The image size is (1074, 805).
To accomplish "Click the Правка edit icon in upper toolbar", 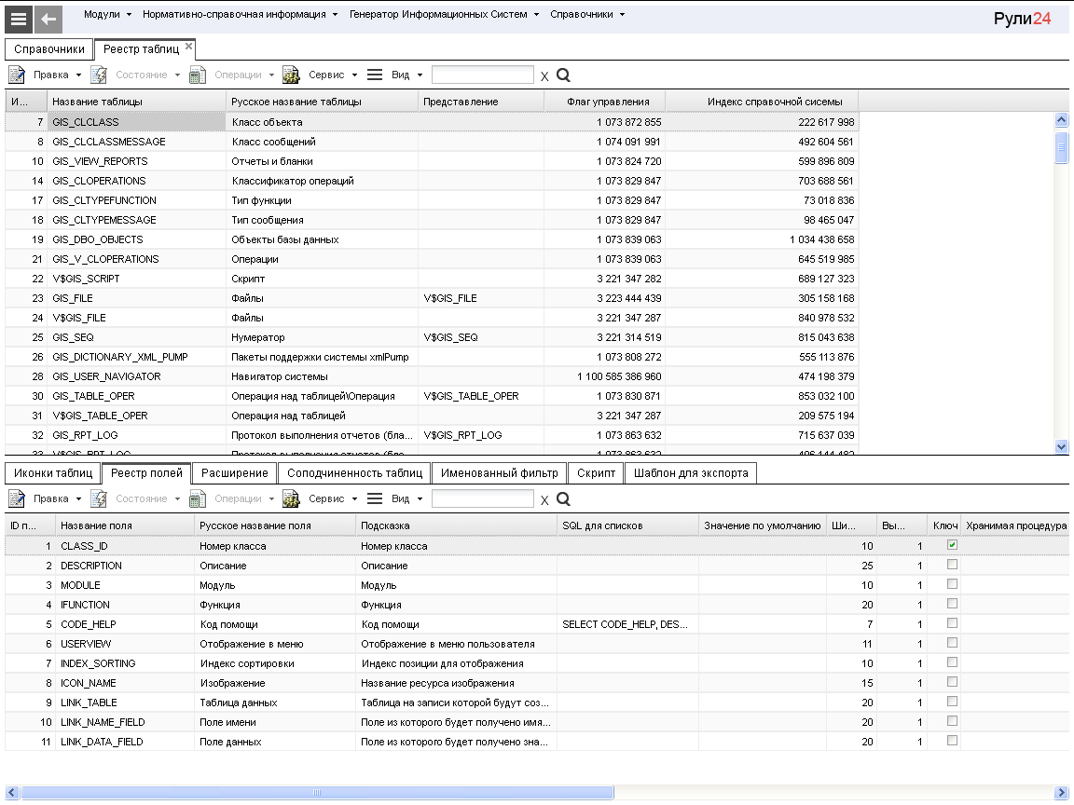I will tap(17, 75).
